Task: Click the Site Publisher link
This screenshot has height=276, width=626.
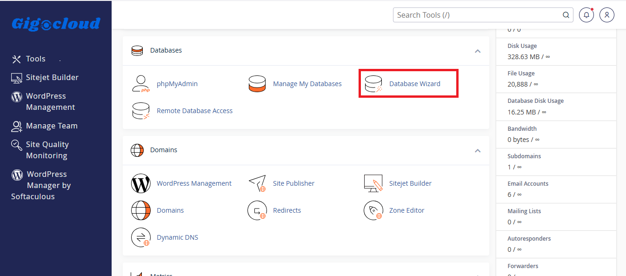Action: pyautogui.click(x=293, y=183)
